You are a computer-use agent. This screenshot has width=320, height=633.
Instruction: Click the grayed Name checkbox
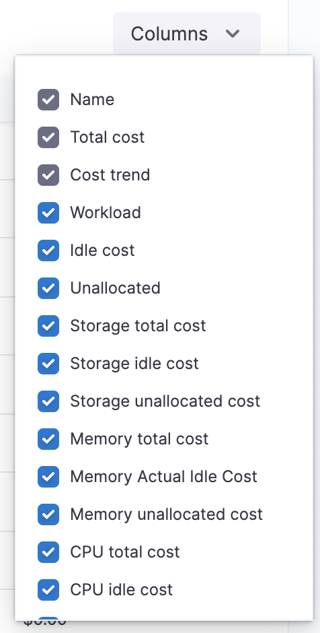[48, 100]
